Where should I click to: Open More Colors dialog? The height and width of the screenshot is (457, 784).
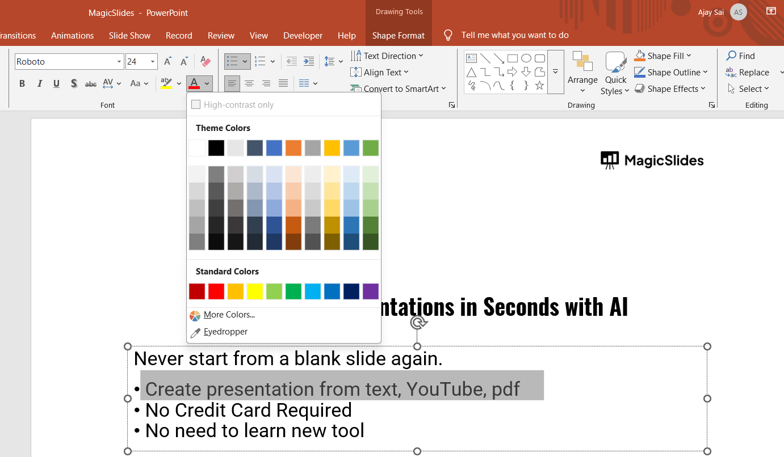(229, 315)
